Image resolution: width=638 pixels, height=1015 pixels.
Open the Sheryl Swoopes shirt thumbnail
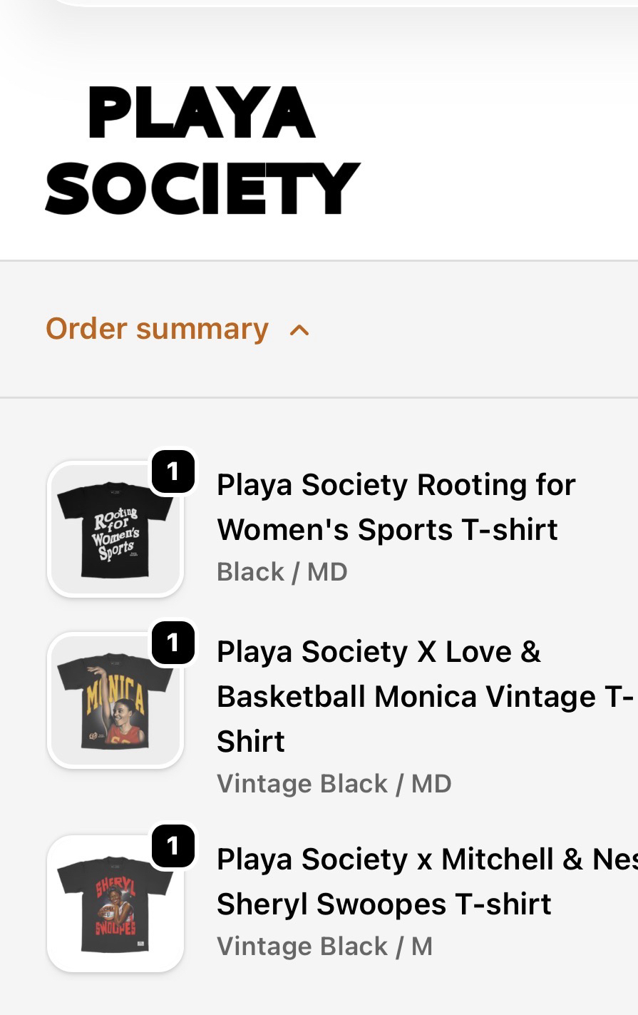point(115,904)
